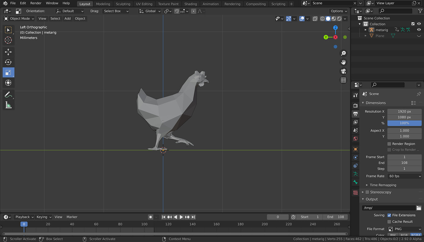Switch to orthographic/perspective grid icon

pos(344,80)
